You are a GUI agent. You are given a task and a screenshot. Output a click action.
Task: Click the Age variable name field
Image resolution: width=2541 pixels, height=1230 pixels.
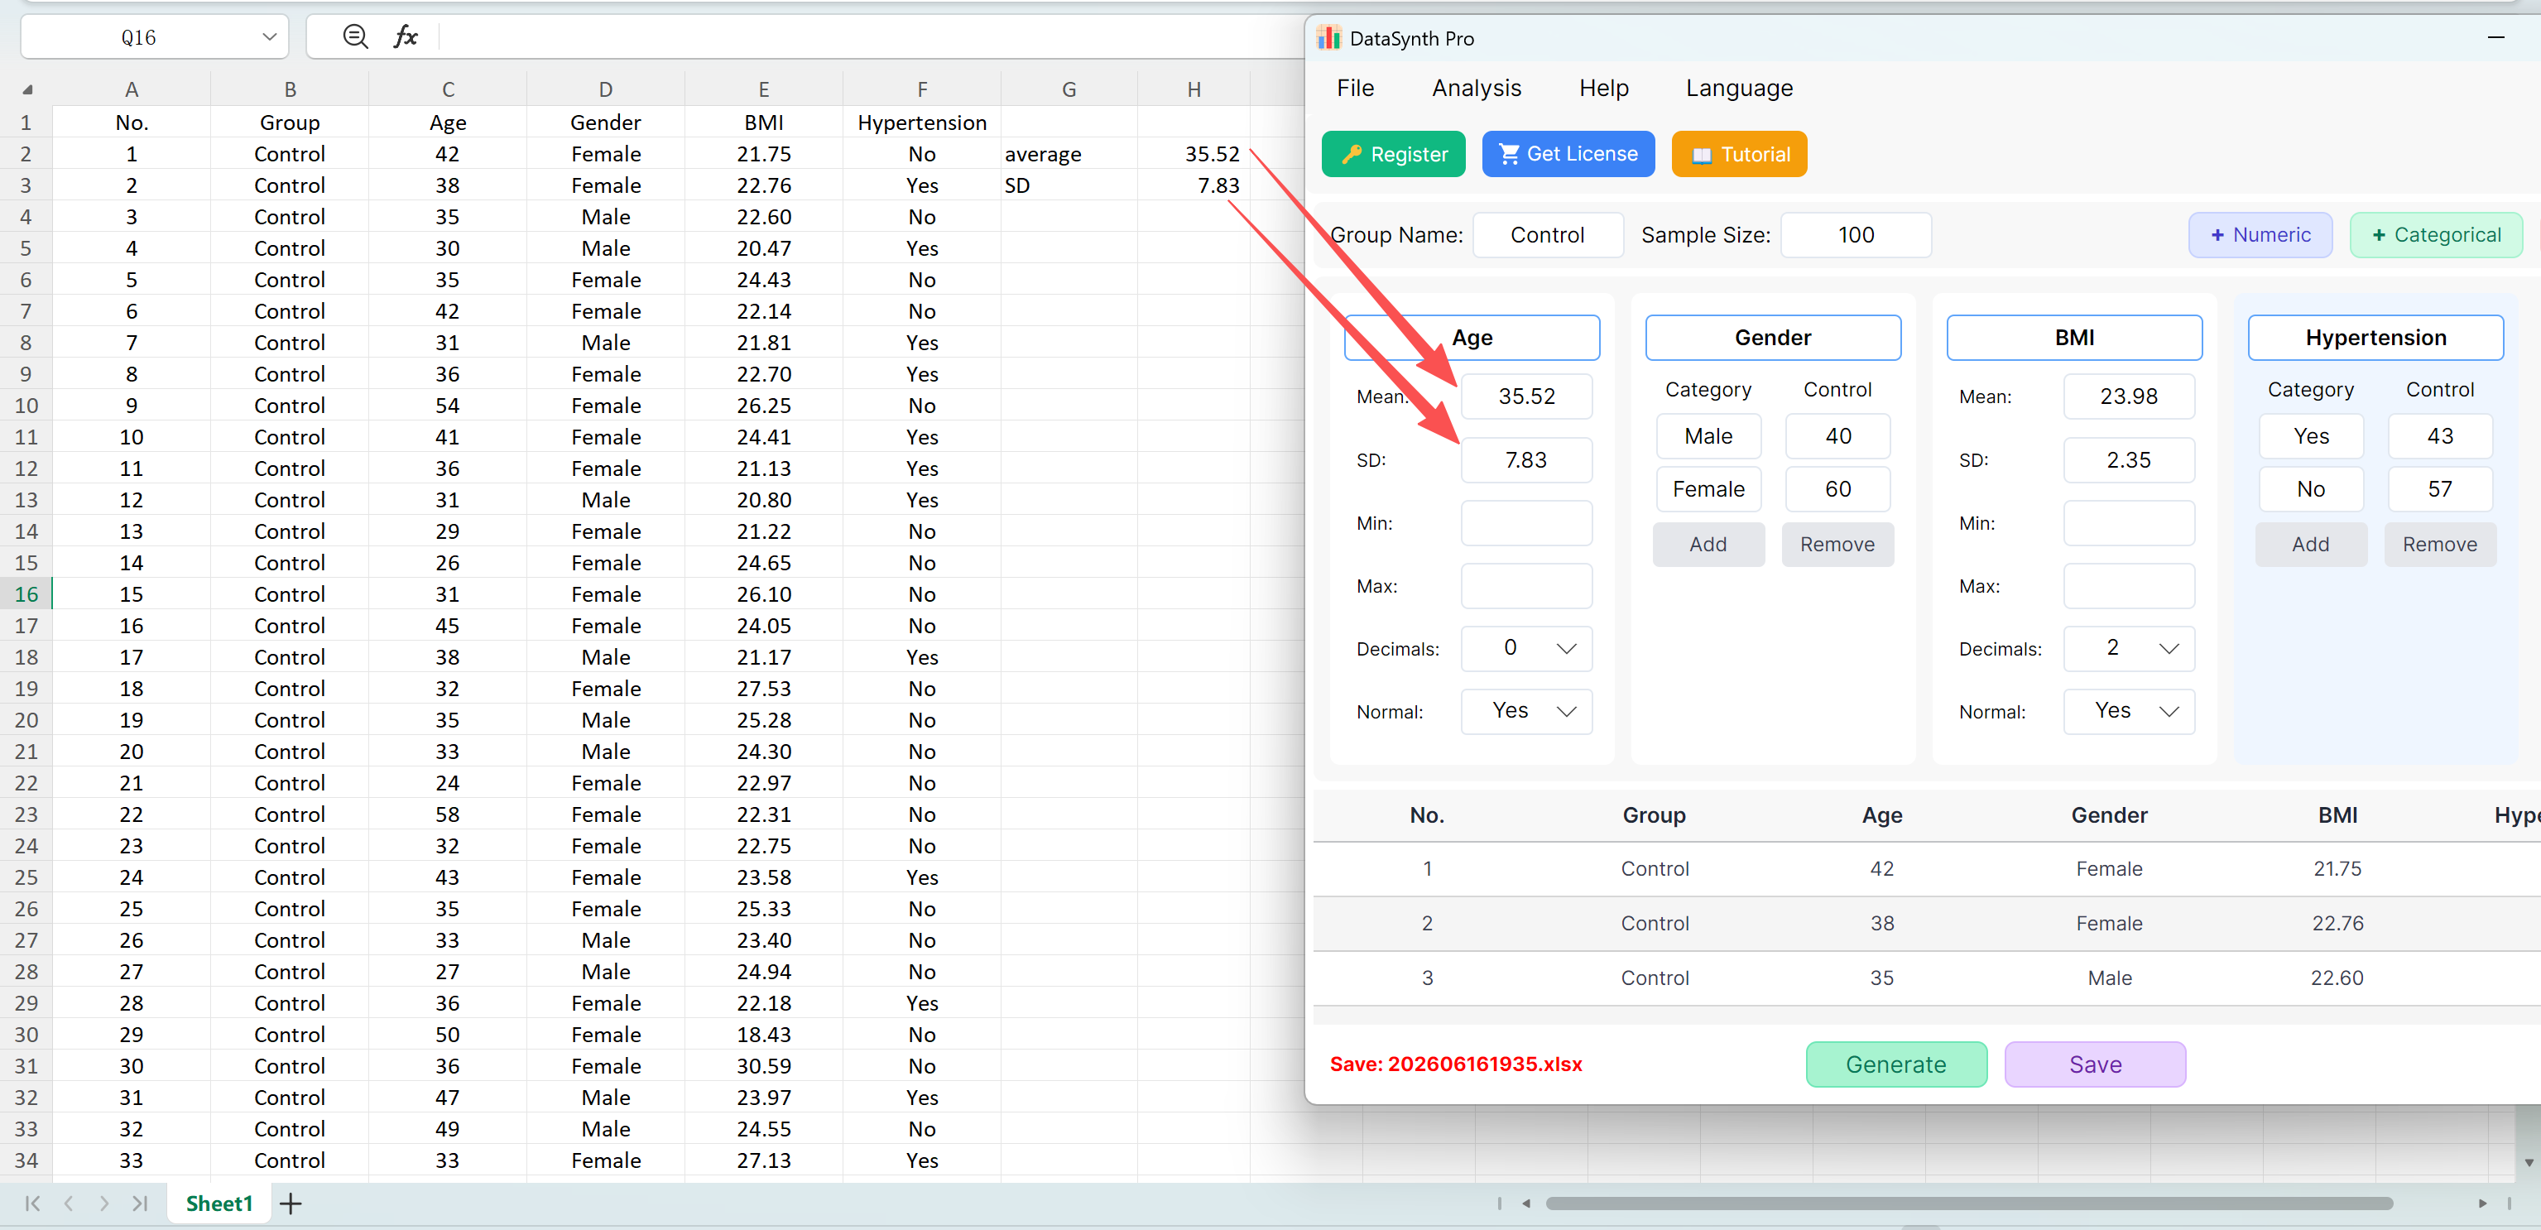click(1472, 338)
